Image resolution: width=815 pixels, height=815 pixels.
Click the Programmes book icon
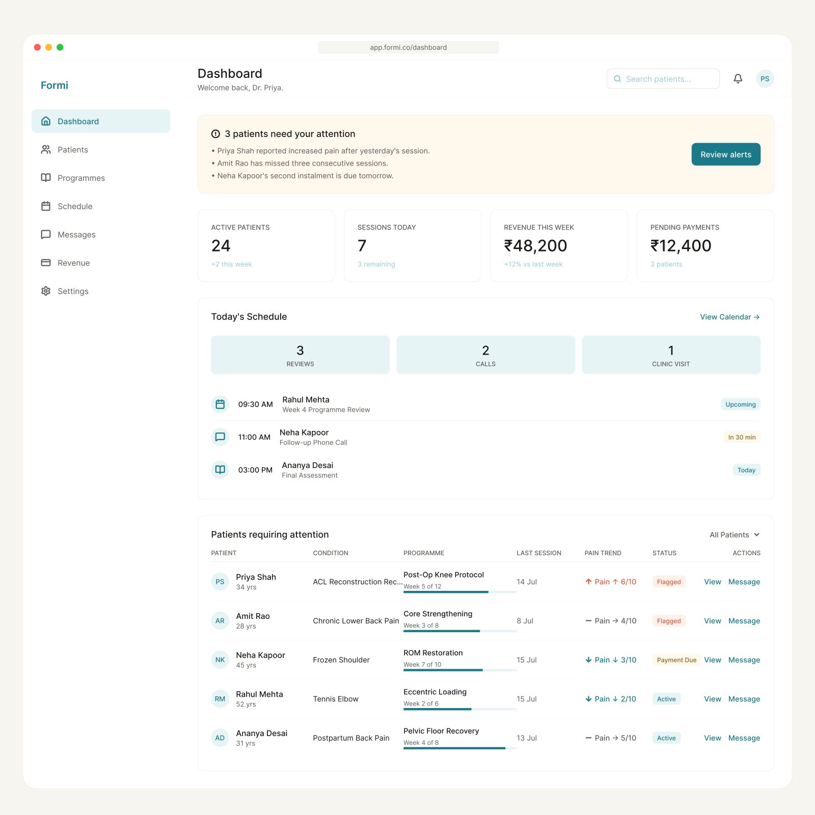click(x=46, y=178)
